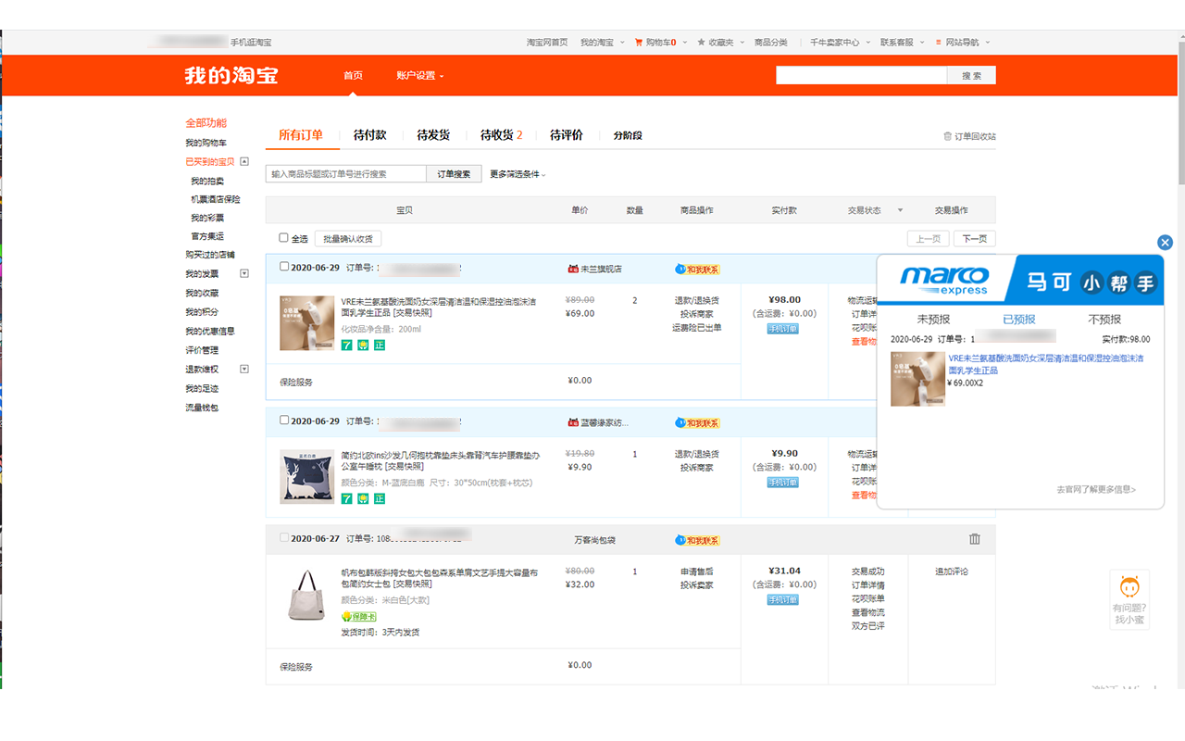Image resolution: width=1185 pixels, height=741 pixels.
Task: Open the 千牛卖家中心 dropdown
Action: click(839, 43)
